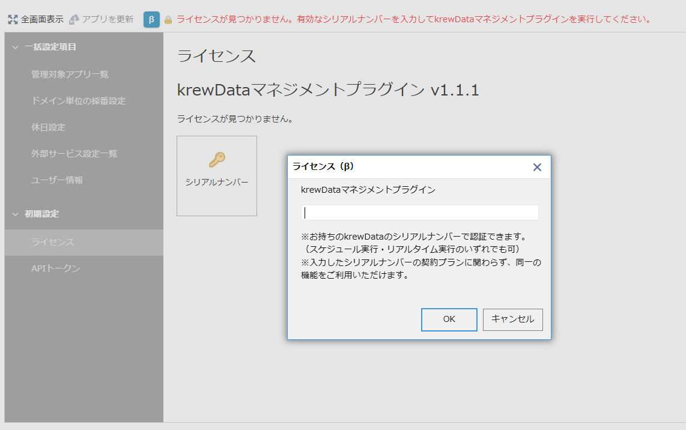Screen dimensions: 686x430
Task: Select the highlighted ライセンス sidebar item
Action: click(53, 242)
